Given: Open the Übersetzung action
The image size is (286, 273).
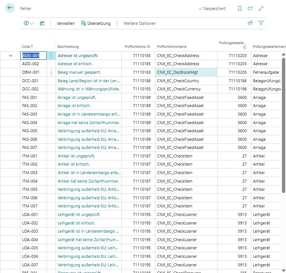Looking at the screenshot, I should 96,23.
